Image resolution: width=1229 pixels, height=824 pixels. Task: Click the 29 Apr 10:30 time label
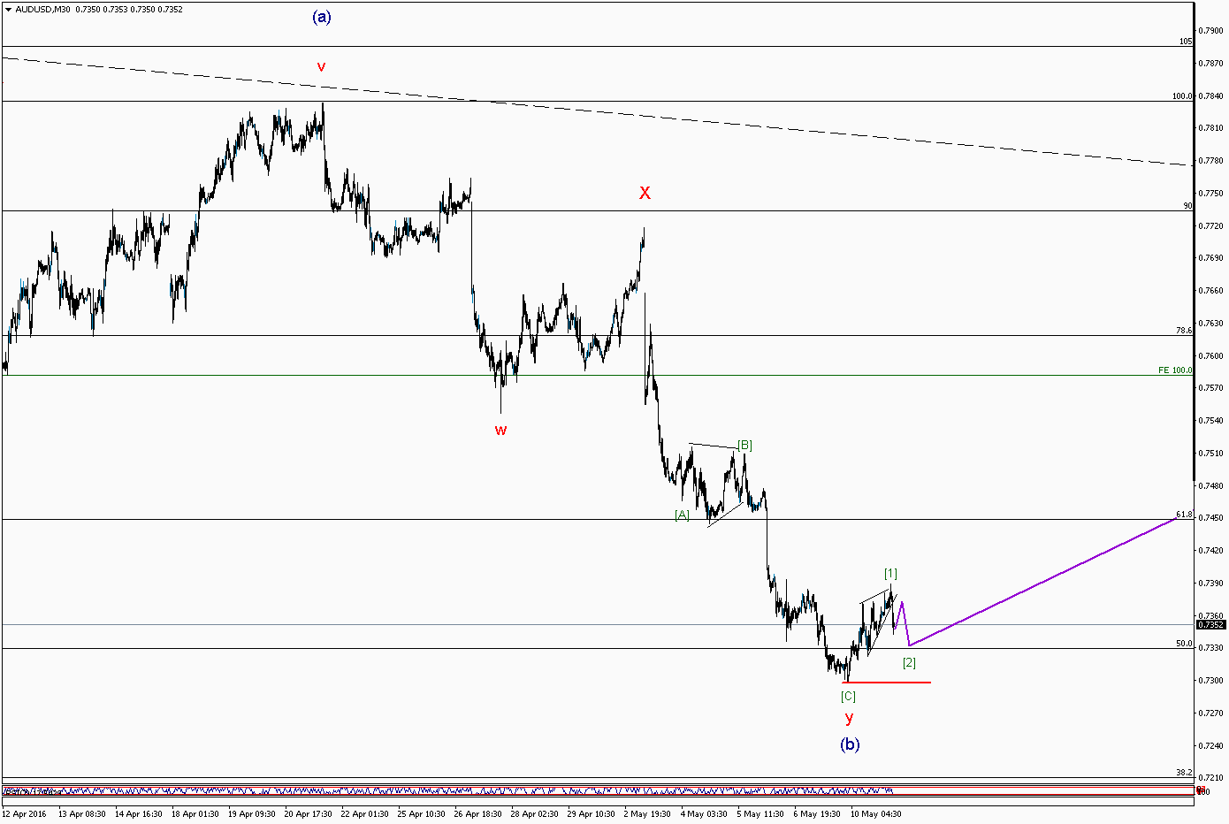tap(592, 813)
